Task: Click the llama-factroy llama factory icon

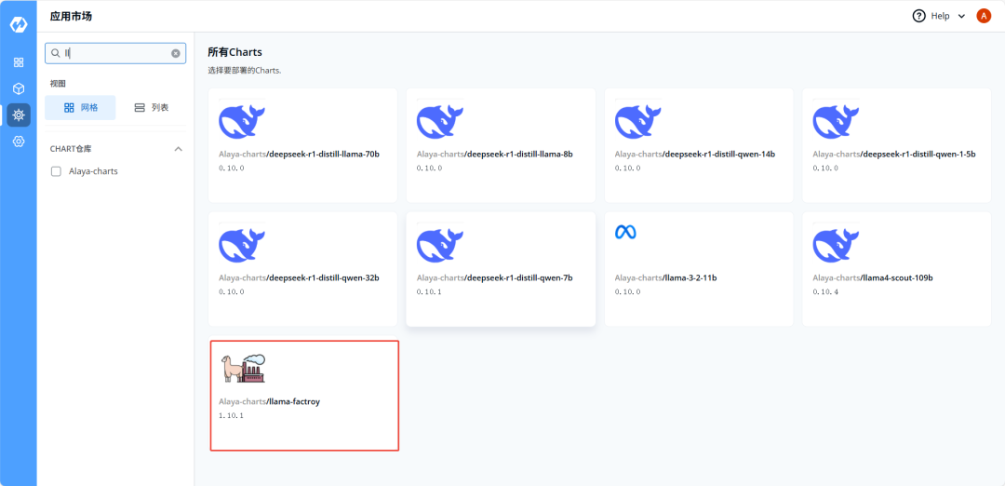Action: 242,369
